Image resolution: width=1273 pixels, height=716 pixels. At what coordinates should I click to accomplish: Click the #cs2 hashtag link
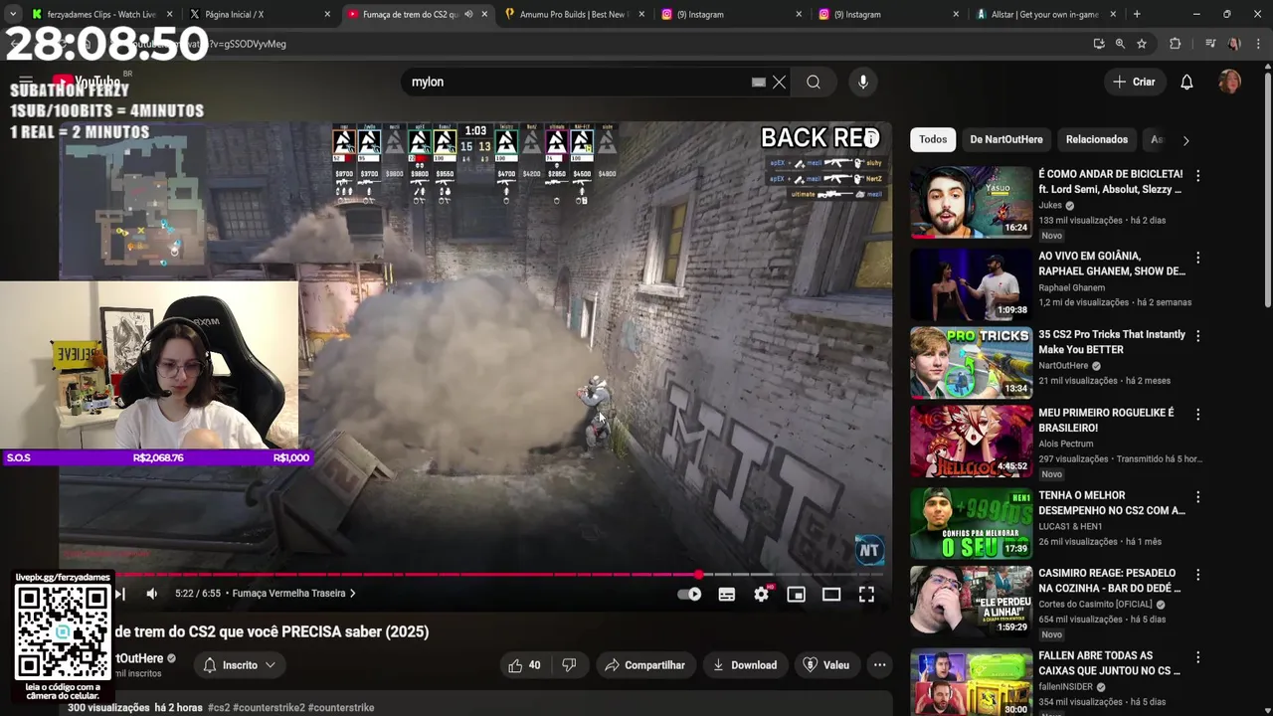tap(219, 708)
